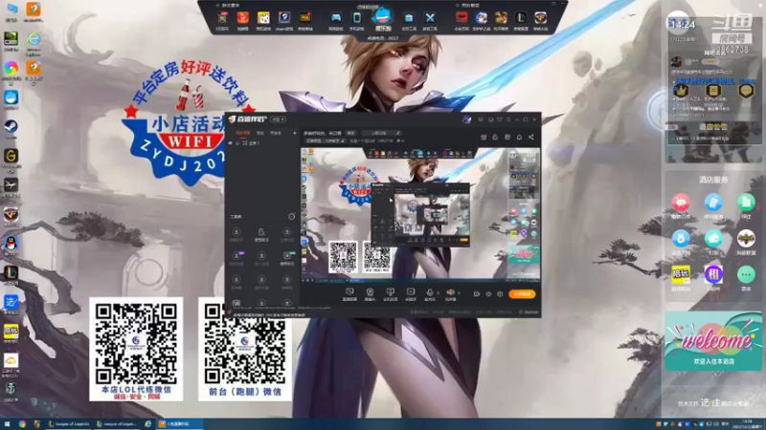Select the 全屏1 source row

tap(262, 143)
